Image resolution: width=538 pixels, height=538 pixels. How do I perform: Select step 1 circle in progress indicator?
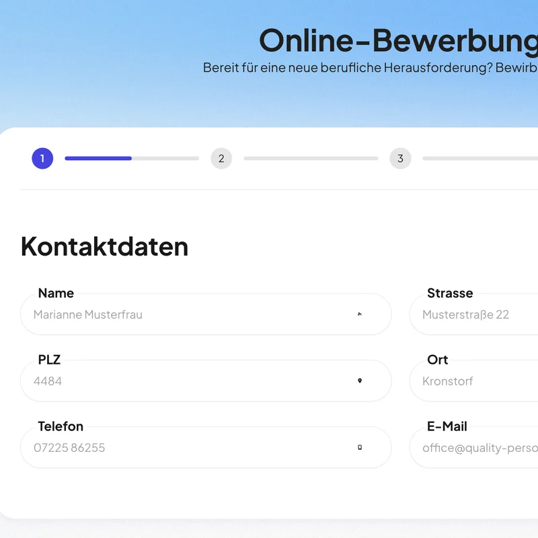coord(42,158)
